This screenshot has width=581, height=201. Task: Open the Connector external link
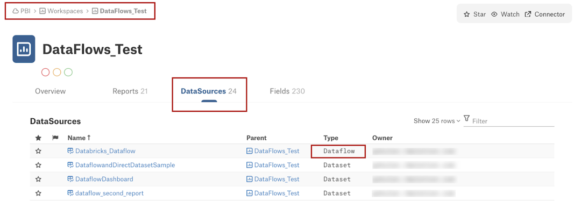pos(544,14)
